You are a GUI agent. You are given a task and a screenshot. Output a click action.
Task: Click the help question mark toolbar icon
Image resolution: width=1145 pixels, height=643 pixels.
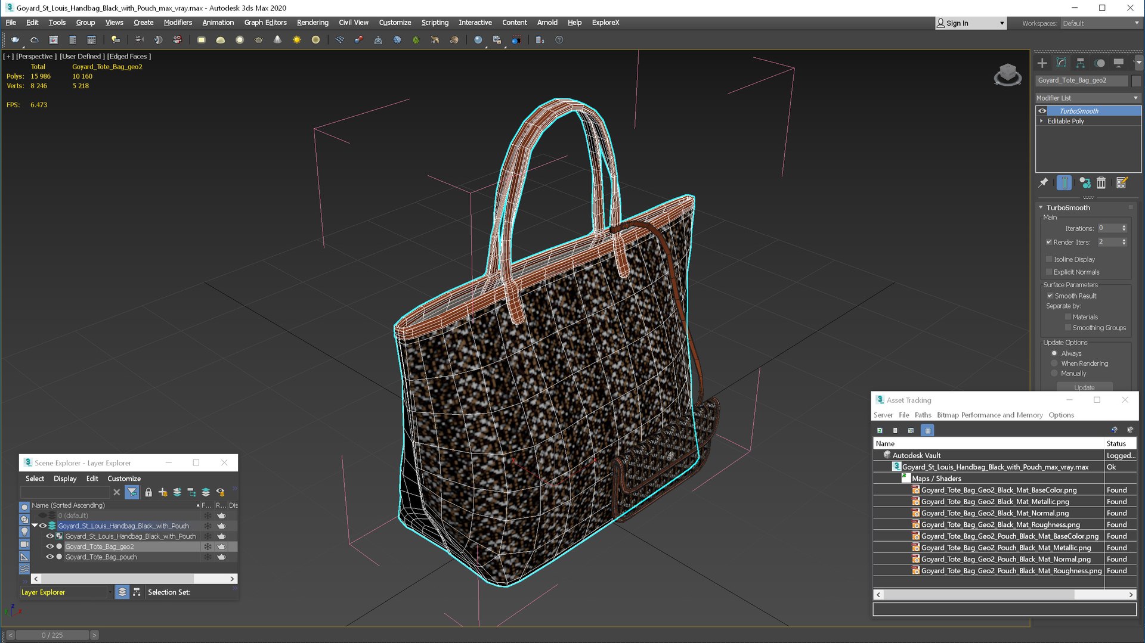[559, 40]
